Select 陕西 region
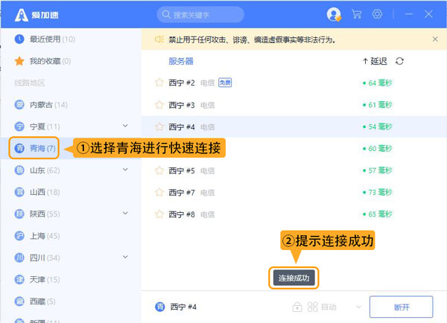 click(x=37, y=214)
